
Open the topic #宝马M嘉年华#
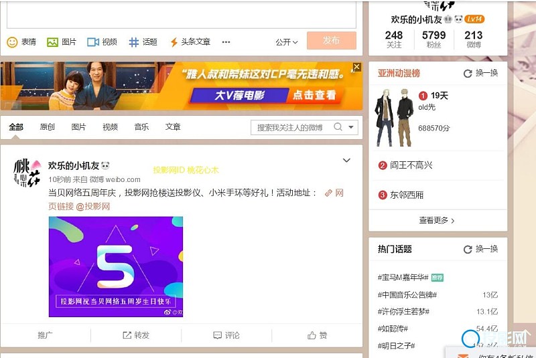(403, 277)
